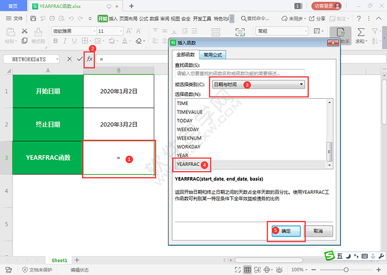
Task: Add a new sheet with plus button
Action: tap(77, 260)
